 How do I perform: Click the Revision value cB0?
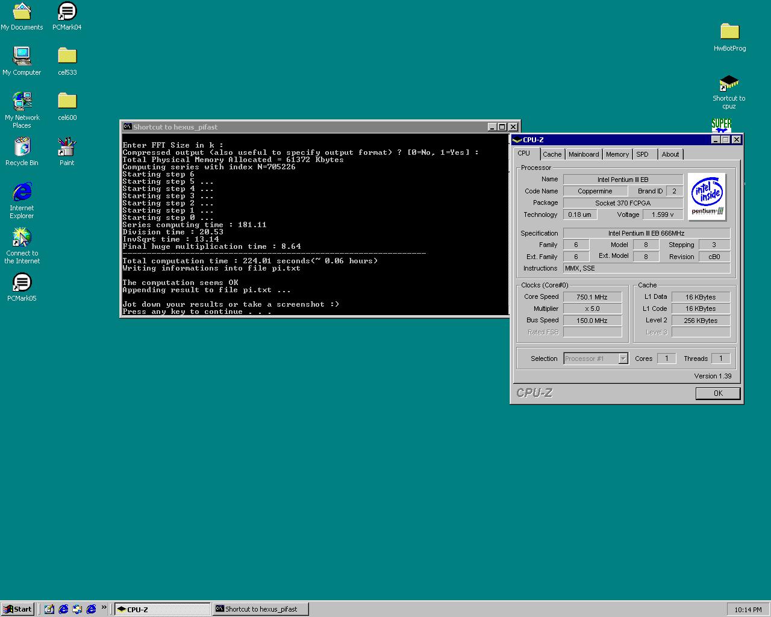point(714,257)
